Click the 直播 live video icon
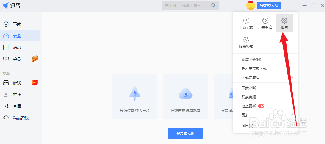Image resolution: width=325 pixels, height=144 pixels. point(6,106)
